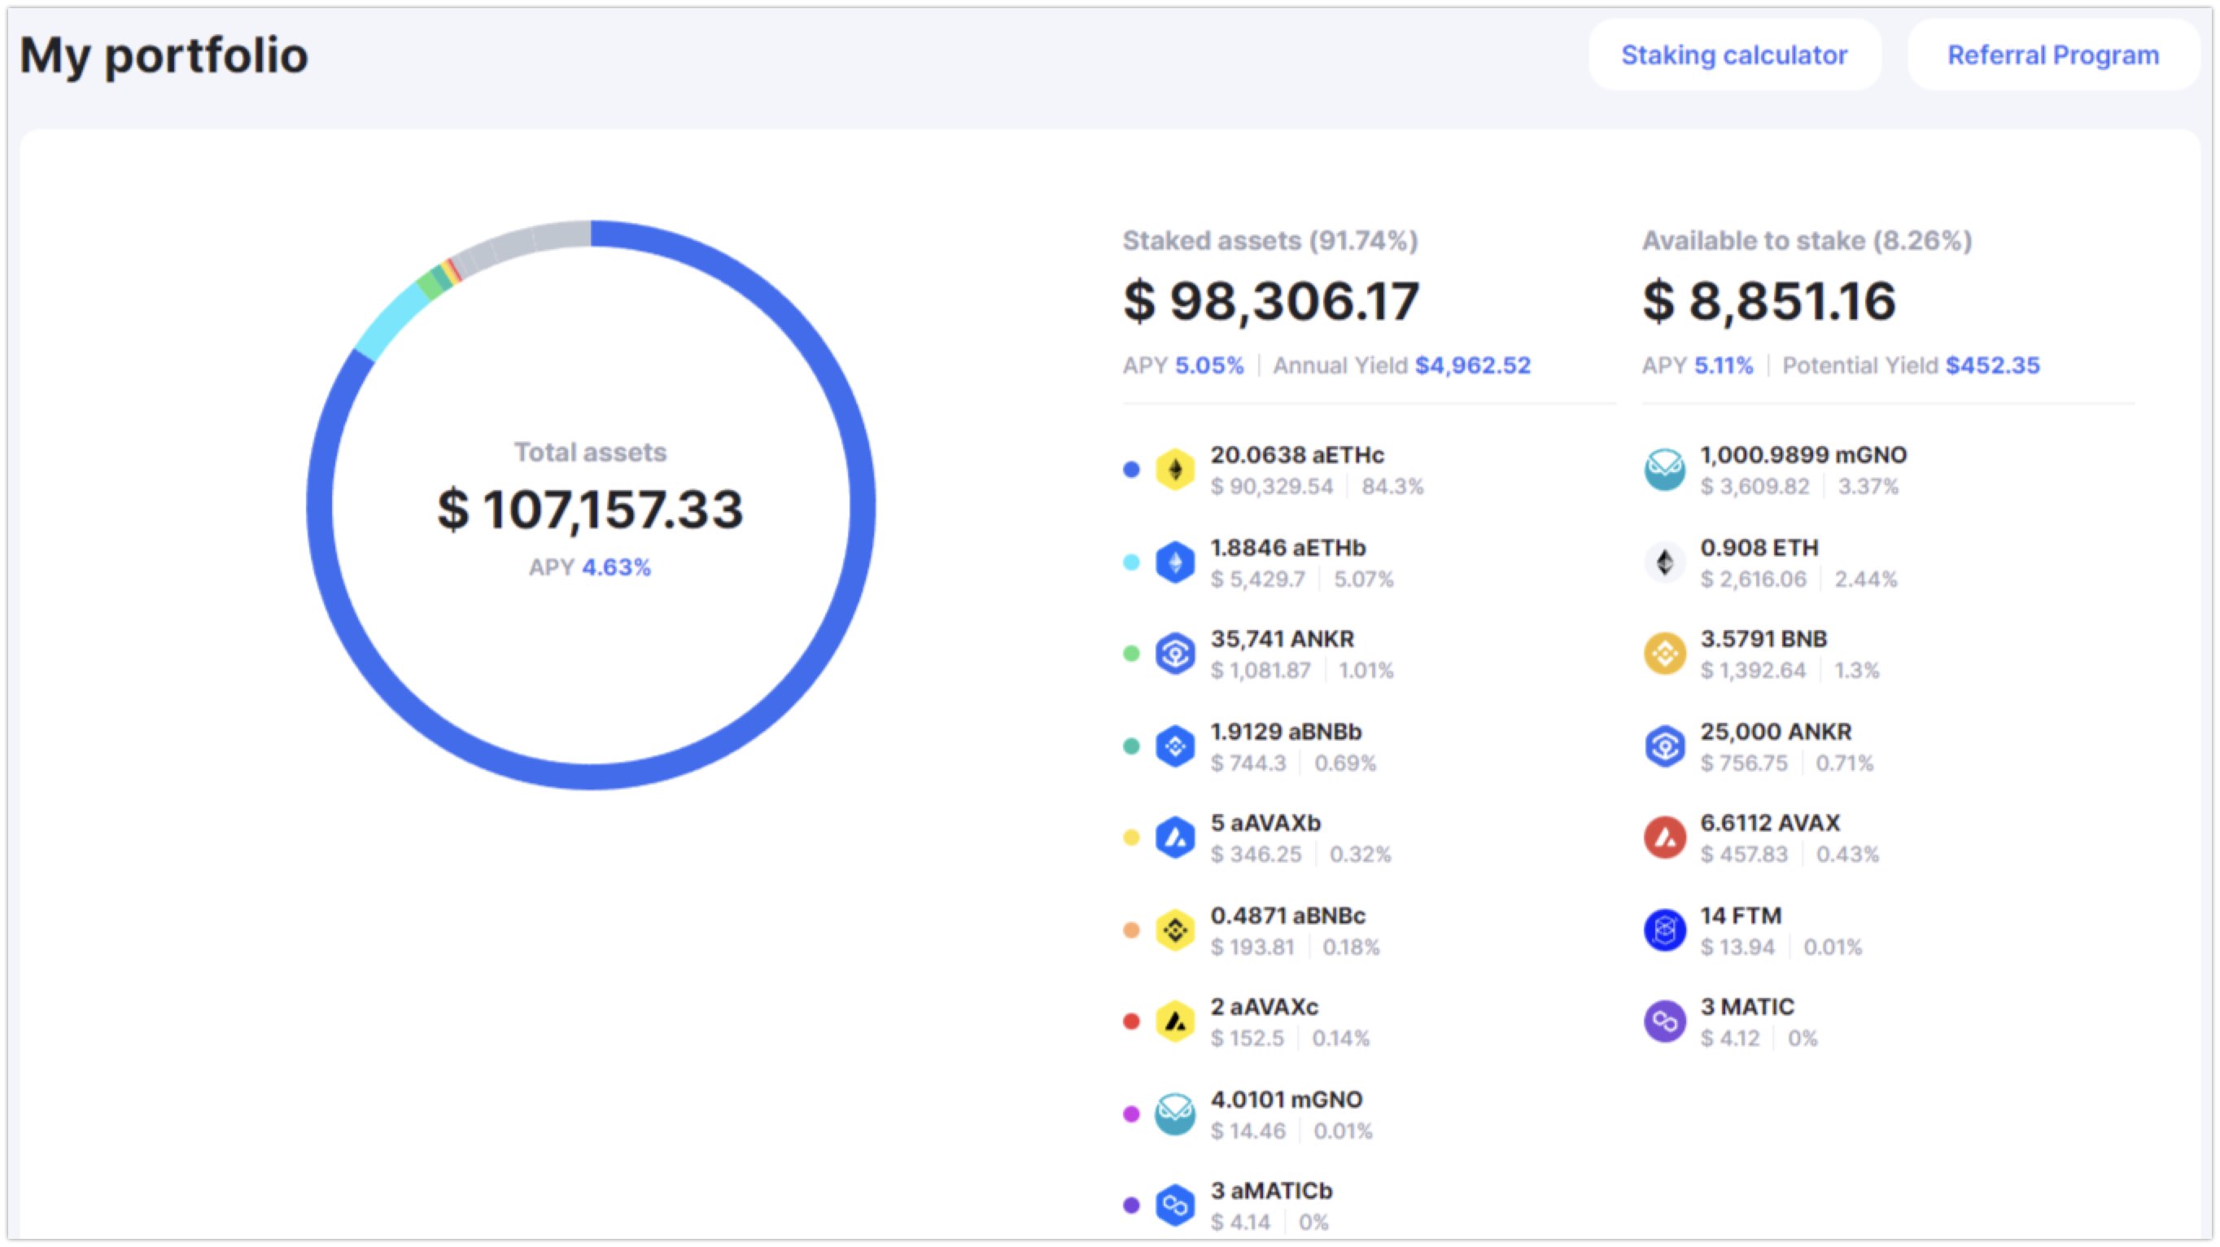The height and width of the screenshot is (1247, 2220).
Task: Click the 5 aAVAXb label
Action: tap(1265, 823)
